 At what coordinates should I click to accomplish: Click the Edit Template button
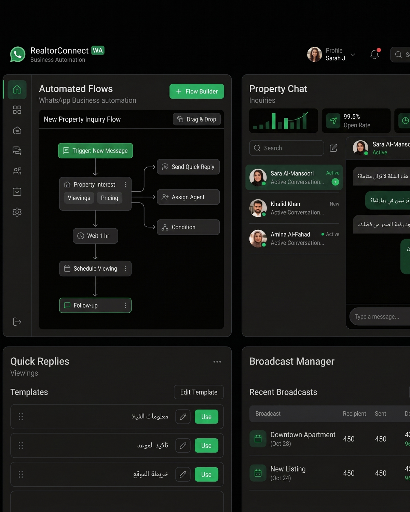tap(199, 392)
